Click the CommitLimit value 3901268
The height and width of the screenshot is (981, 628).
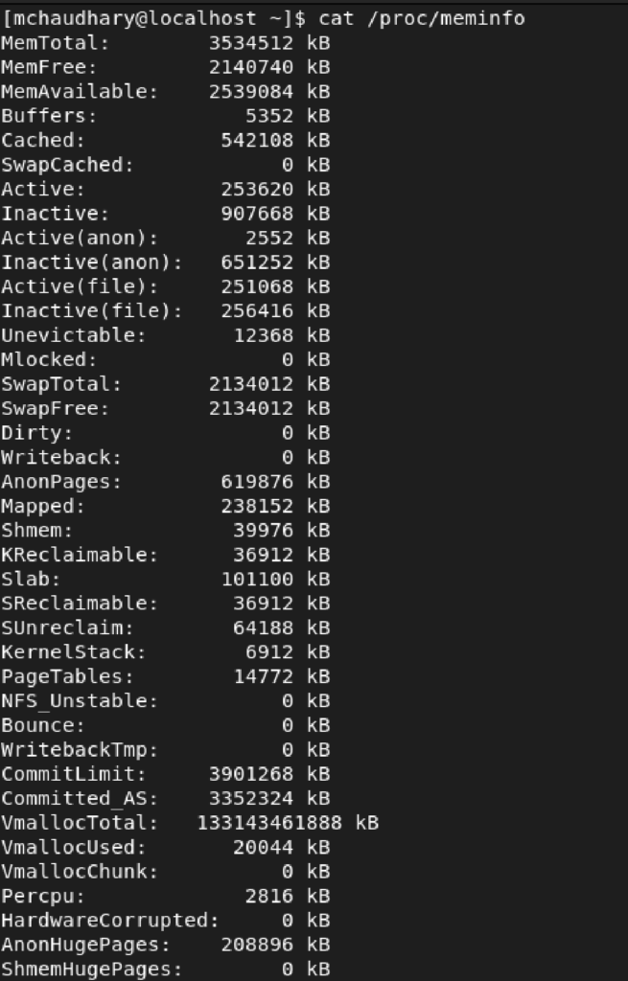click(250, 775)
